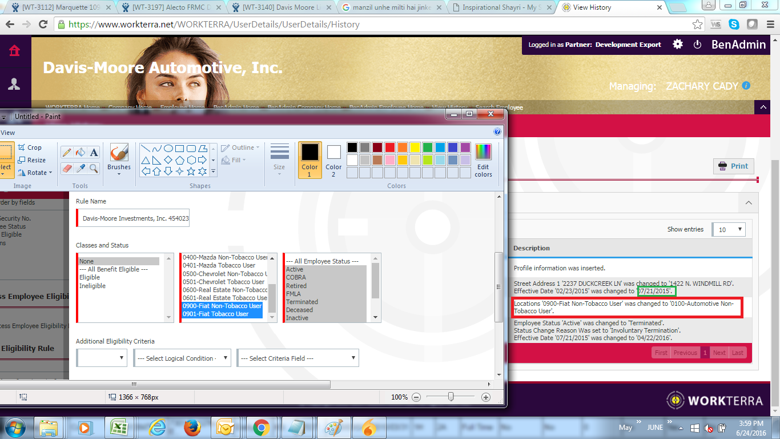780x439 pixels.
Task: Choose the Fill with color bucket tool
Action: click(x=81, y=152)
